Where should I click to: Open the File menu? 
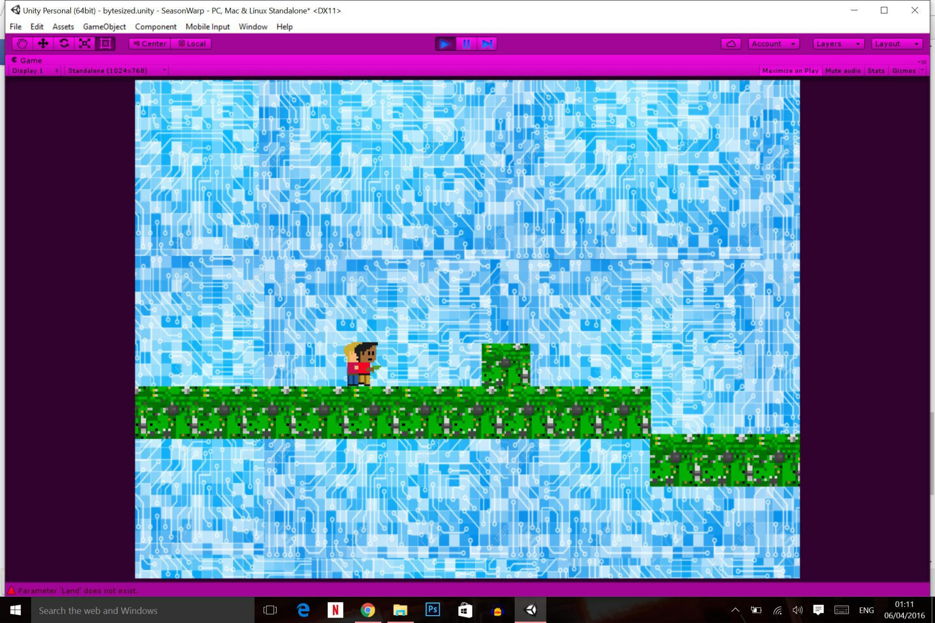(x=16, y=27)
